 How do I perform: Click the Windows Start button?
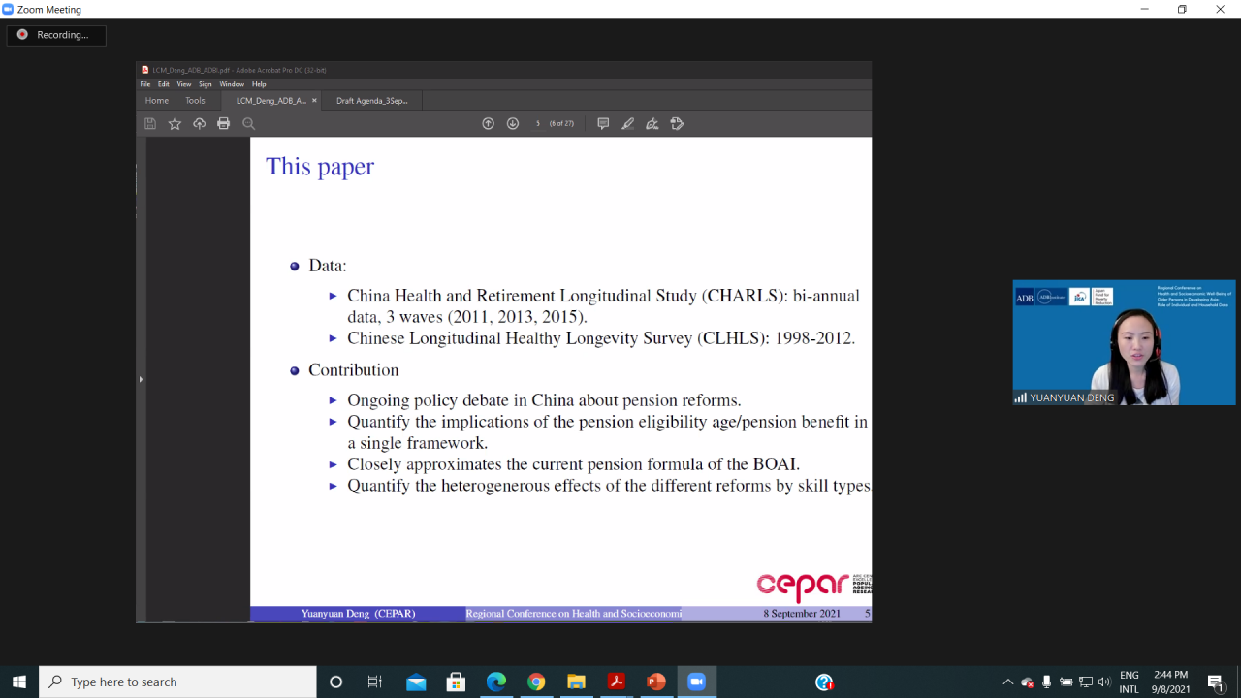(18, 682)
